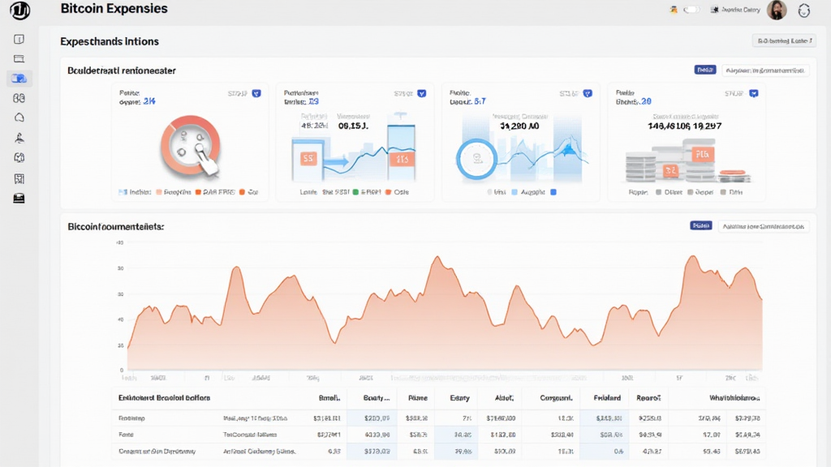Click the bell icon in the sidebar

(x=19, y=118)
